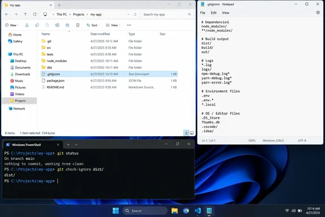Click Projects in the address breadcrumb
Image resolution: width=325 pixels, height=217 pixels.
78,14
